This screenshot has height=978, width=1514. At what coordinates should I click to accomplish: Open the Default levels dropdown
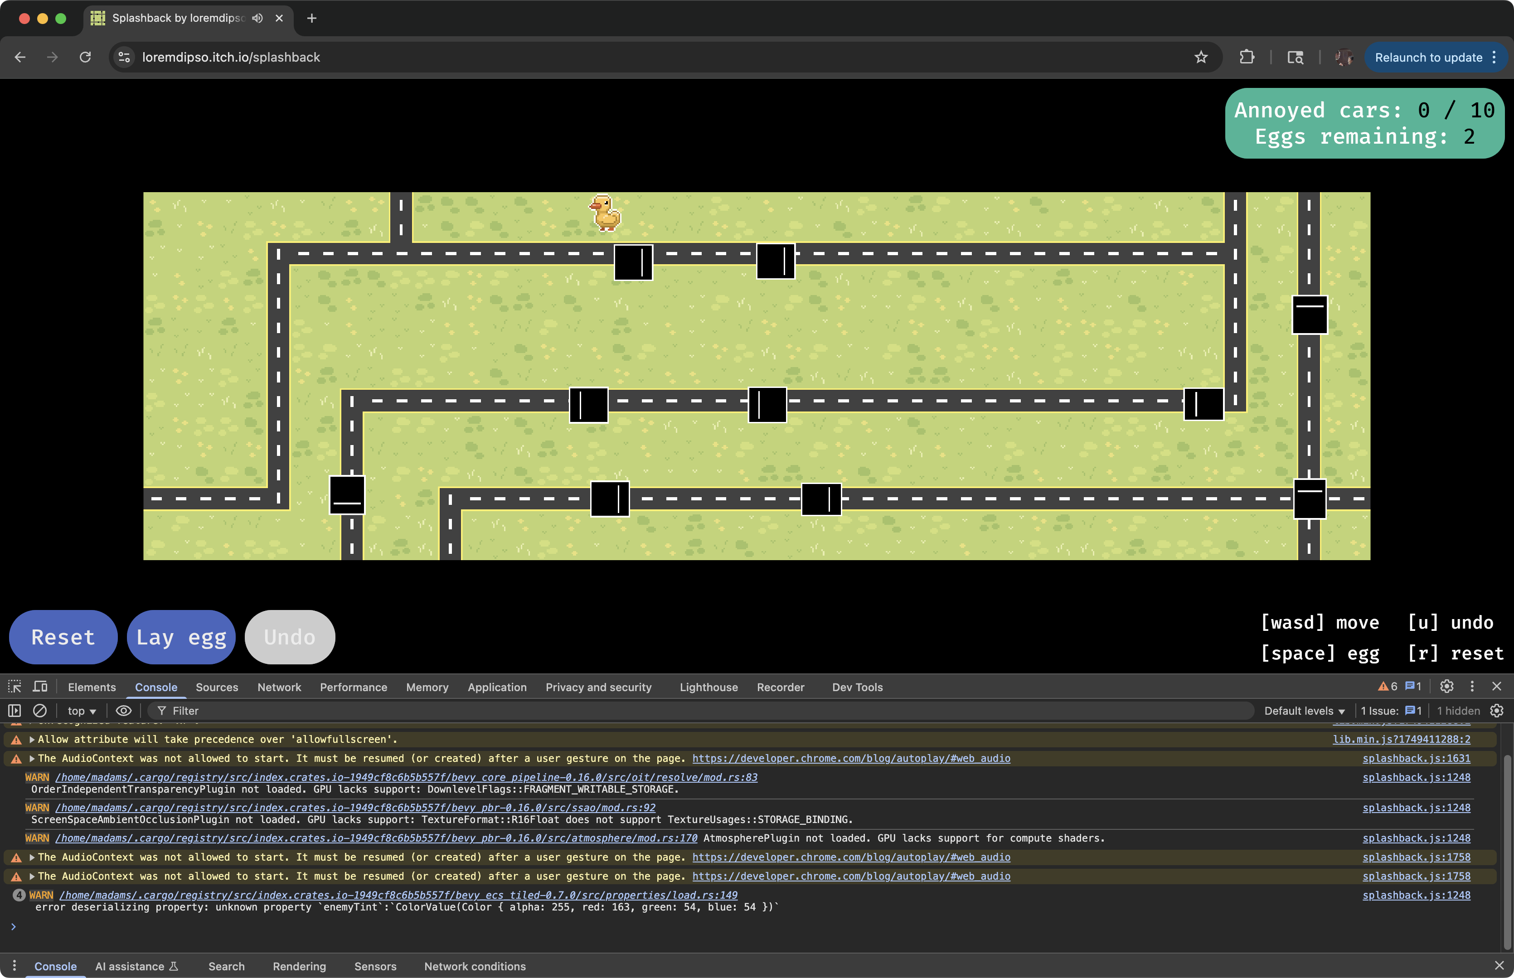tap(1305, 711)
